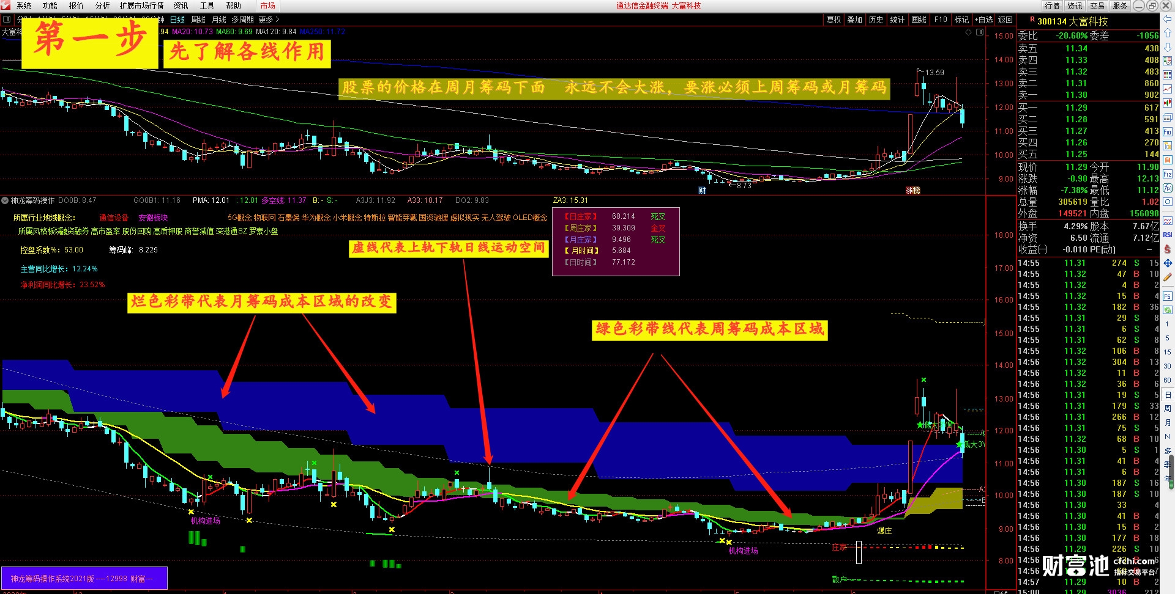Switch to the 市场 tab
The height and width of the screenshot is (594, 1175).
(x=267, y=5)
